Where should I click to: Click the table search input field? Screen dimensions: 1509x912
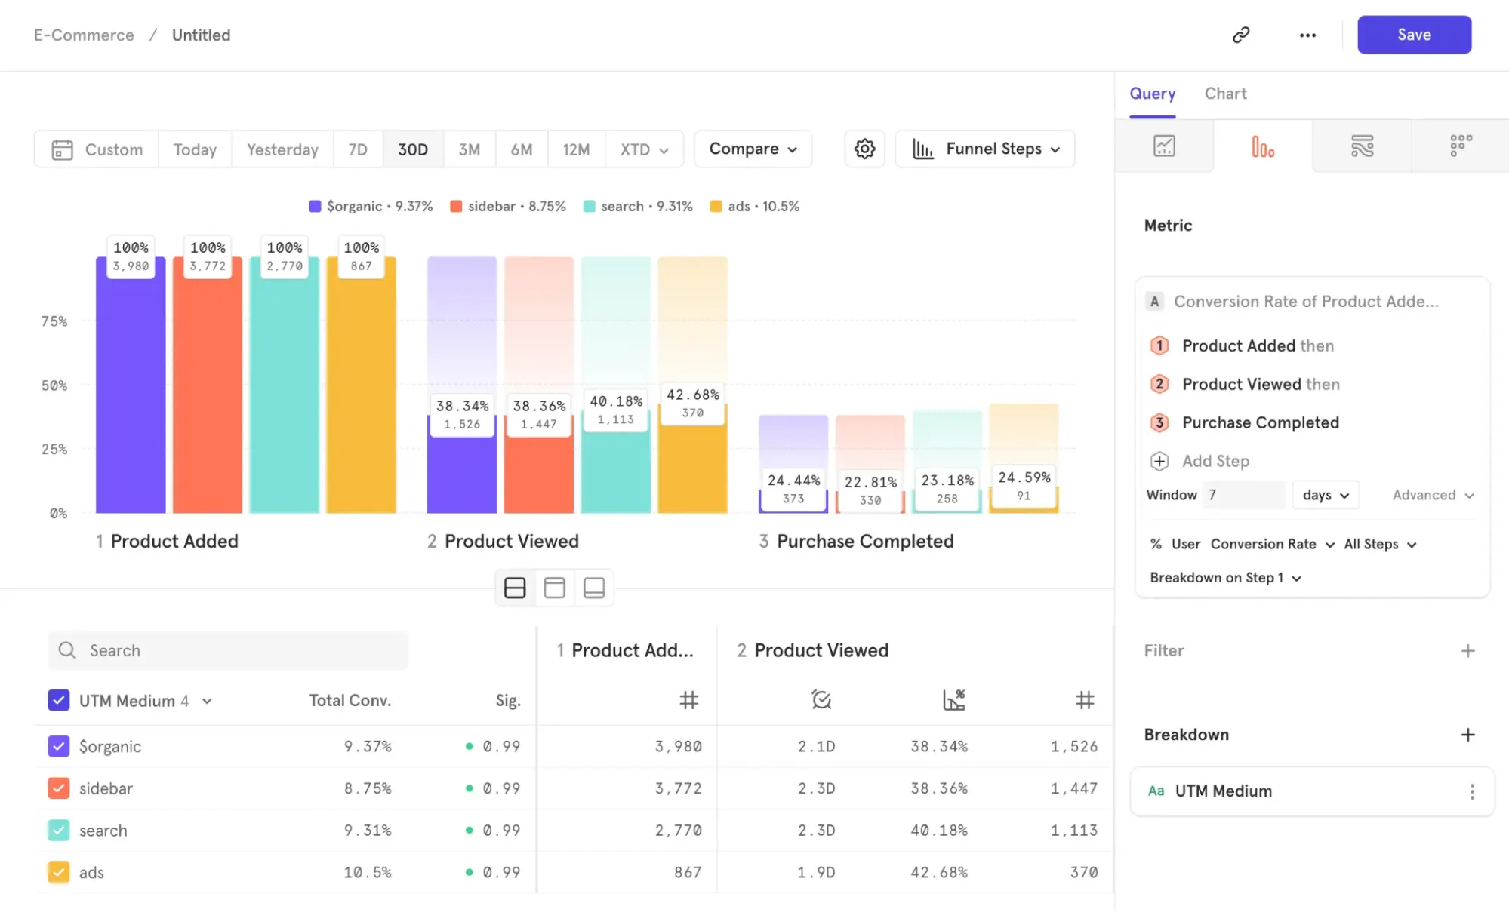click(226, 650)
